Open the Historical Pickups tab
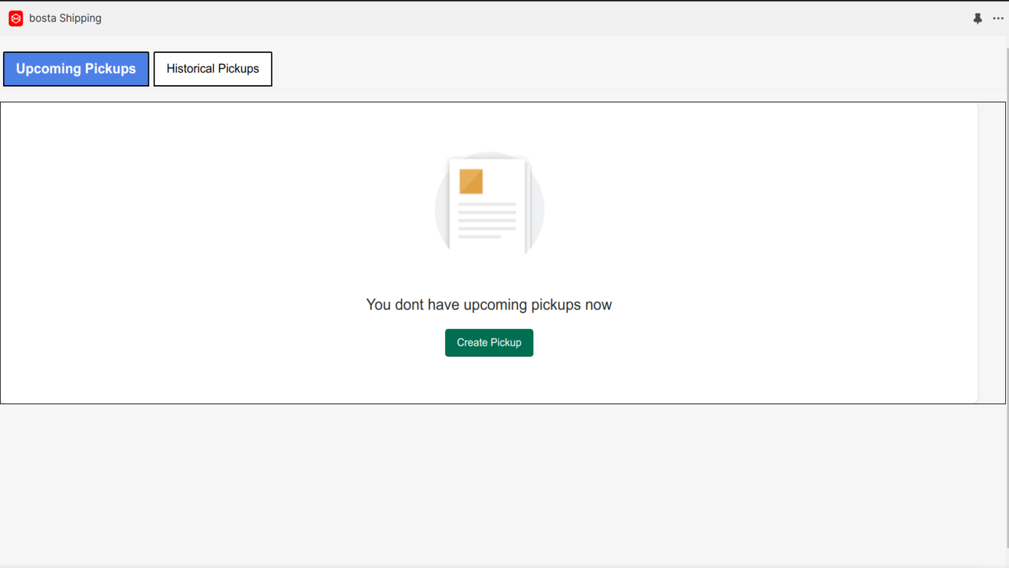The height and width of the screenshot is (568, 1009). (213, 69)
